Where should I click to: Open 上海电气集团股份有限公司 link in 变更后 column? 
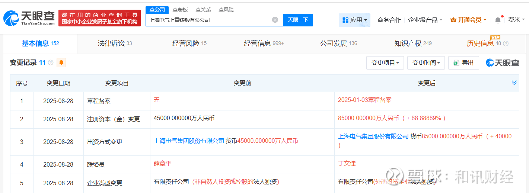373,136
